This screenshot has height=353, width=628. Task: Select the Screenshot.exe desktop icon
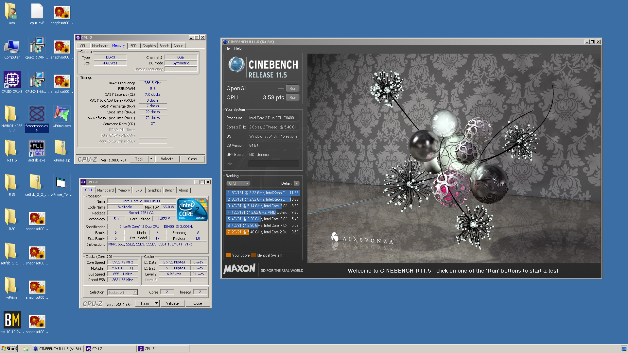tap(37, 118)
